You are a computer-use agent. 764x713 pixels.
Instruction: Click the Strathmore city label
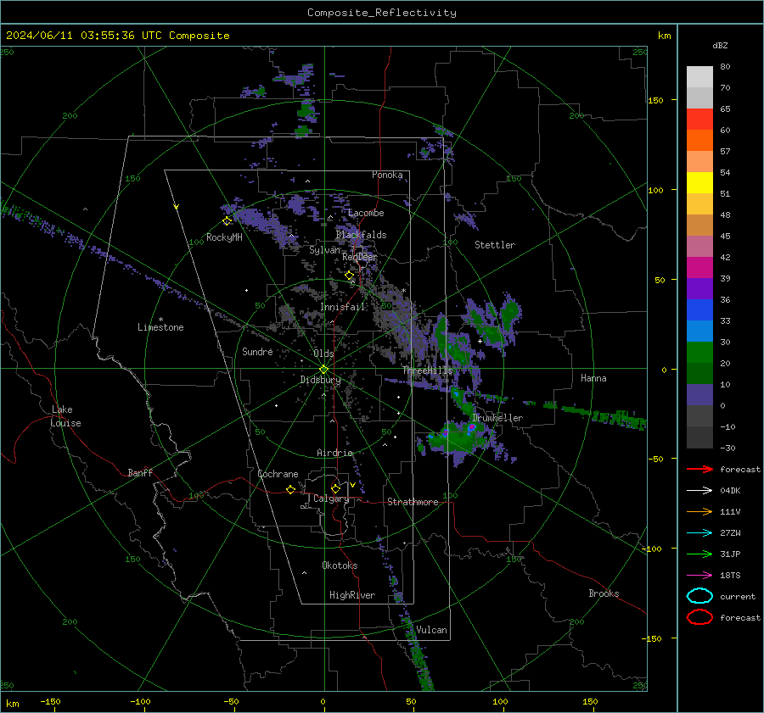[x=413, y=502]
